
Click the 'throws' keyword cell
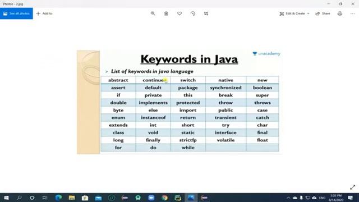coord(263,103)
